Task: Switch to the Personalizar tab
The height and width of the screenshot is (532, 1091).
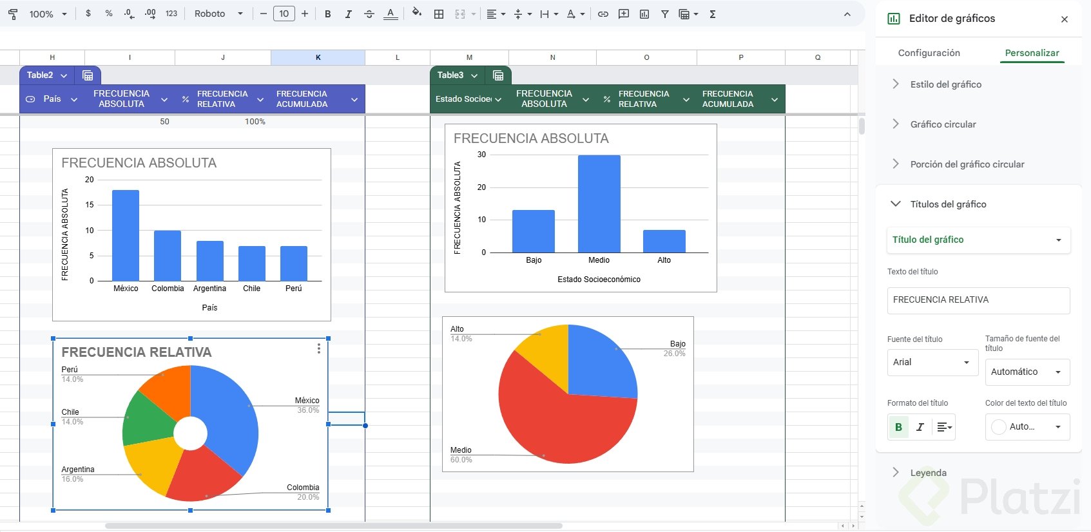Action: (1032, 53)
